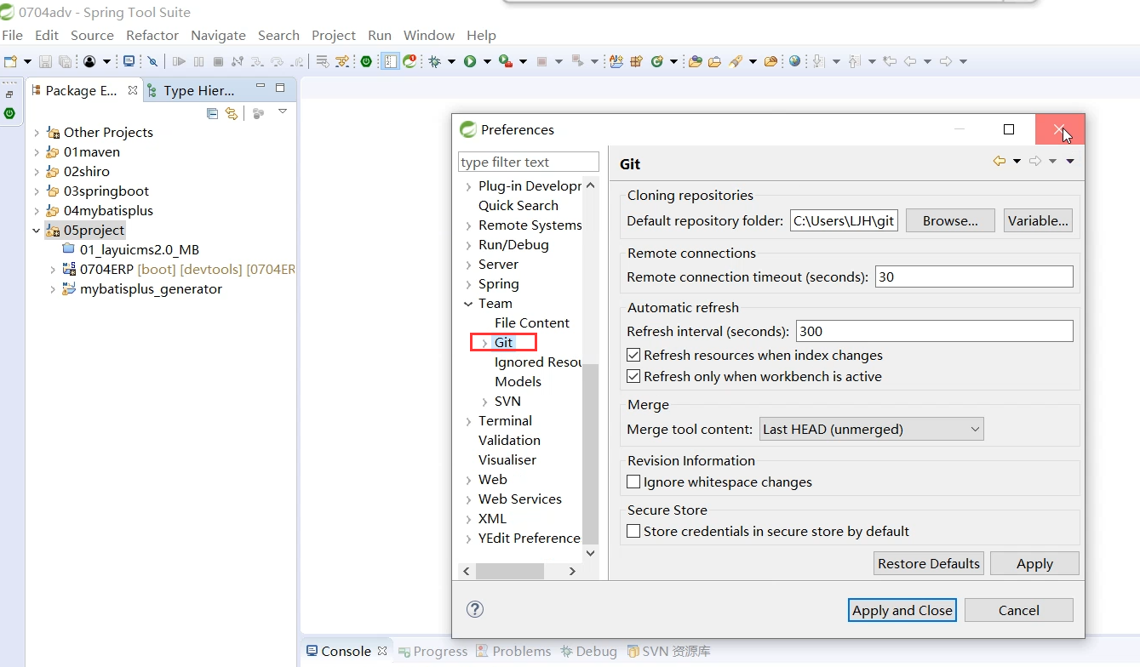Click the Skip All Breakpoints toolbar icon
This screenshot has width=1140, height=667.
[152, 61]
